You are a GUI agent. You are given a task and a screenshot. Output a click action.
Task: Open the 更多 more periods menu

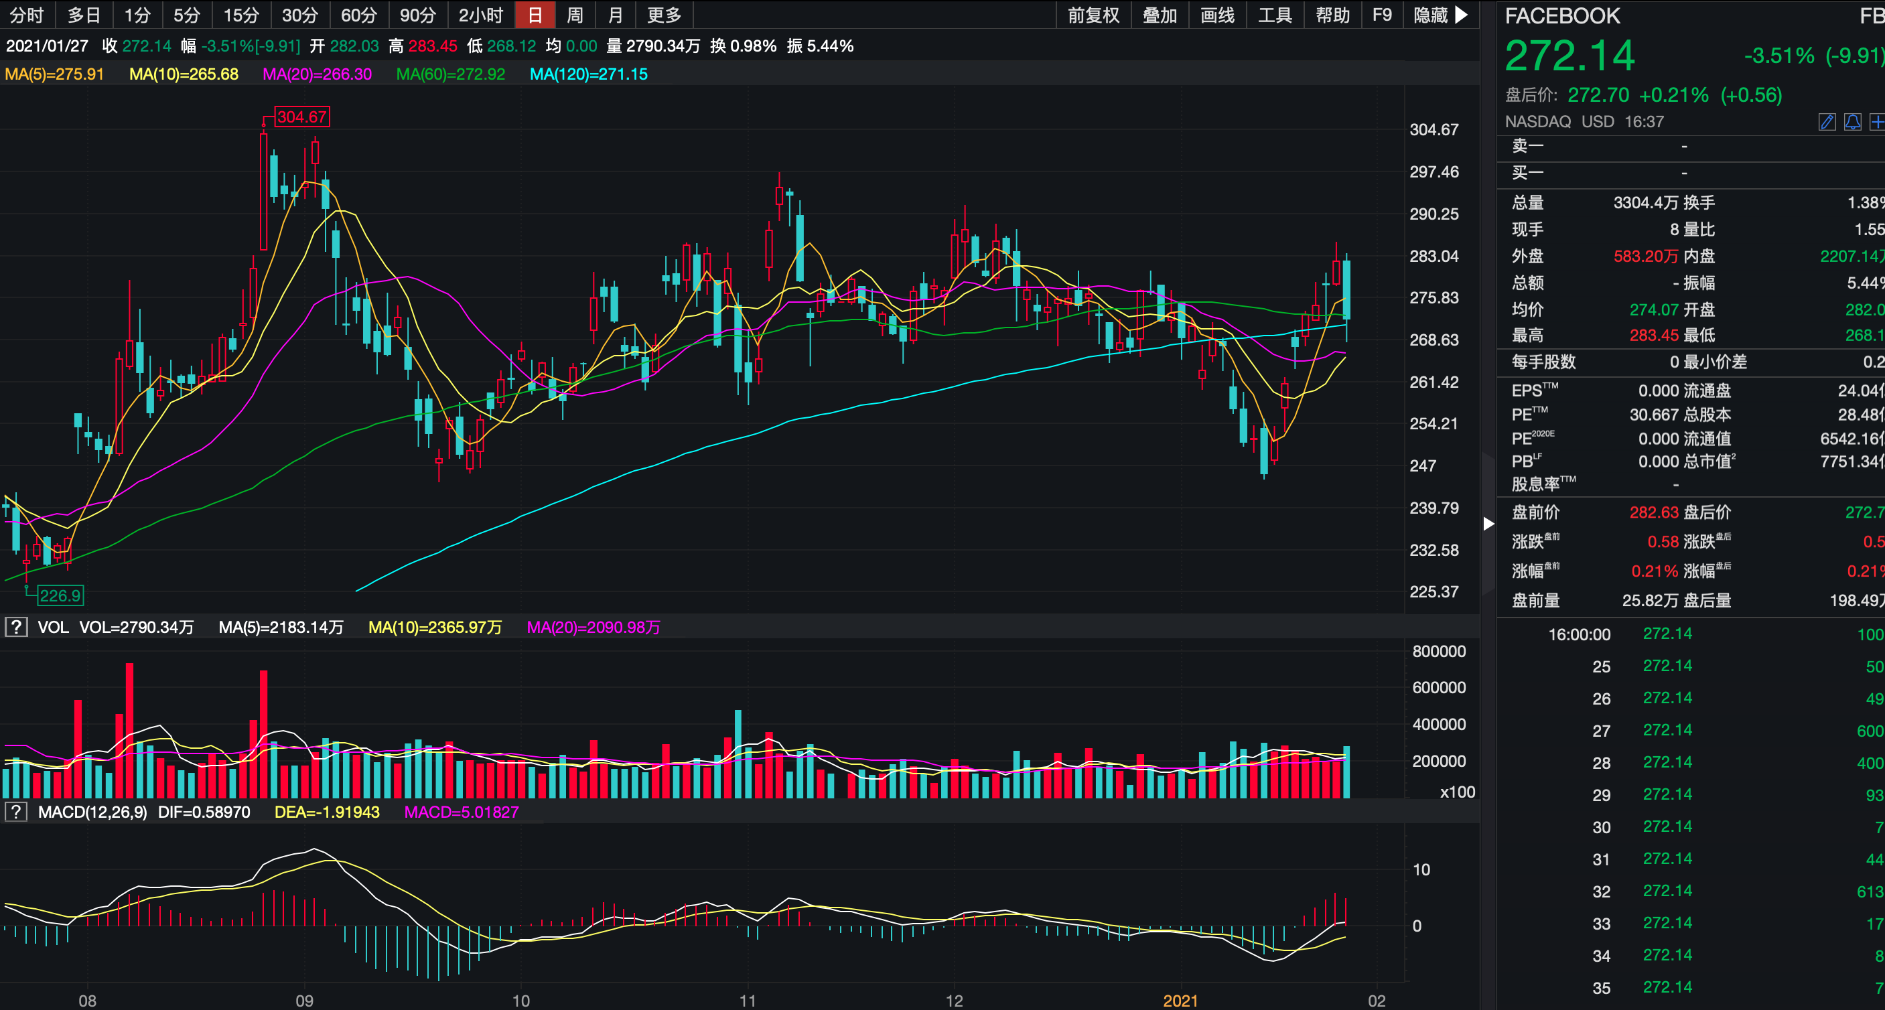pos(664,15)
